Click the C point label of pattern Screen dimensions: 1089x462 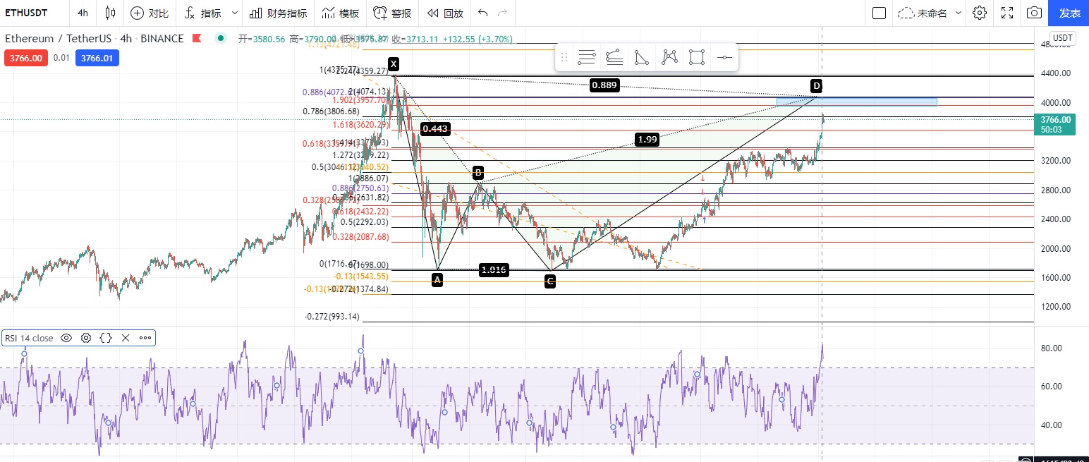pyautogui.click(x=550, y=281)
